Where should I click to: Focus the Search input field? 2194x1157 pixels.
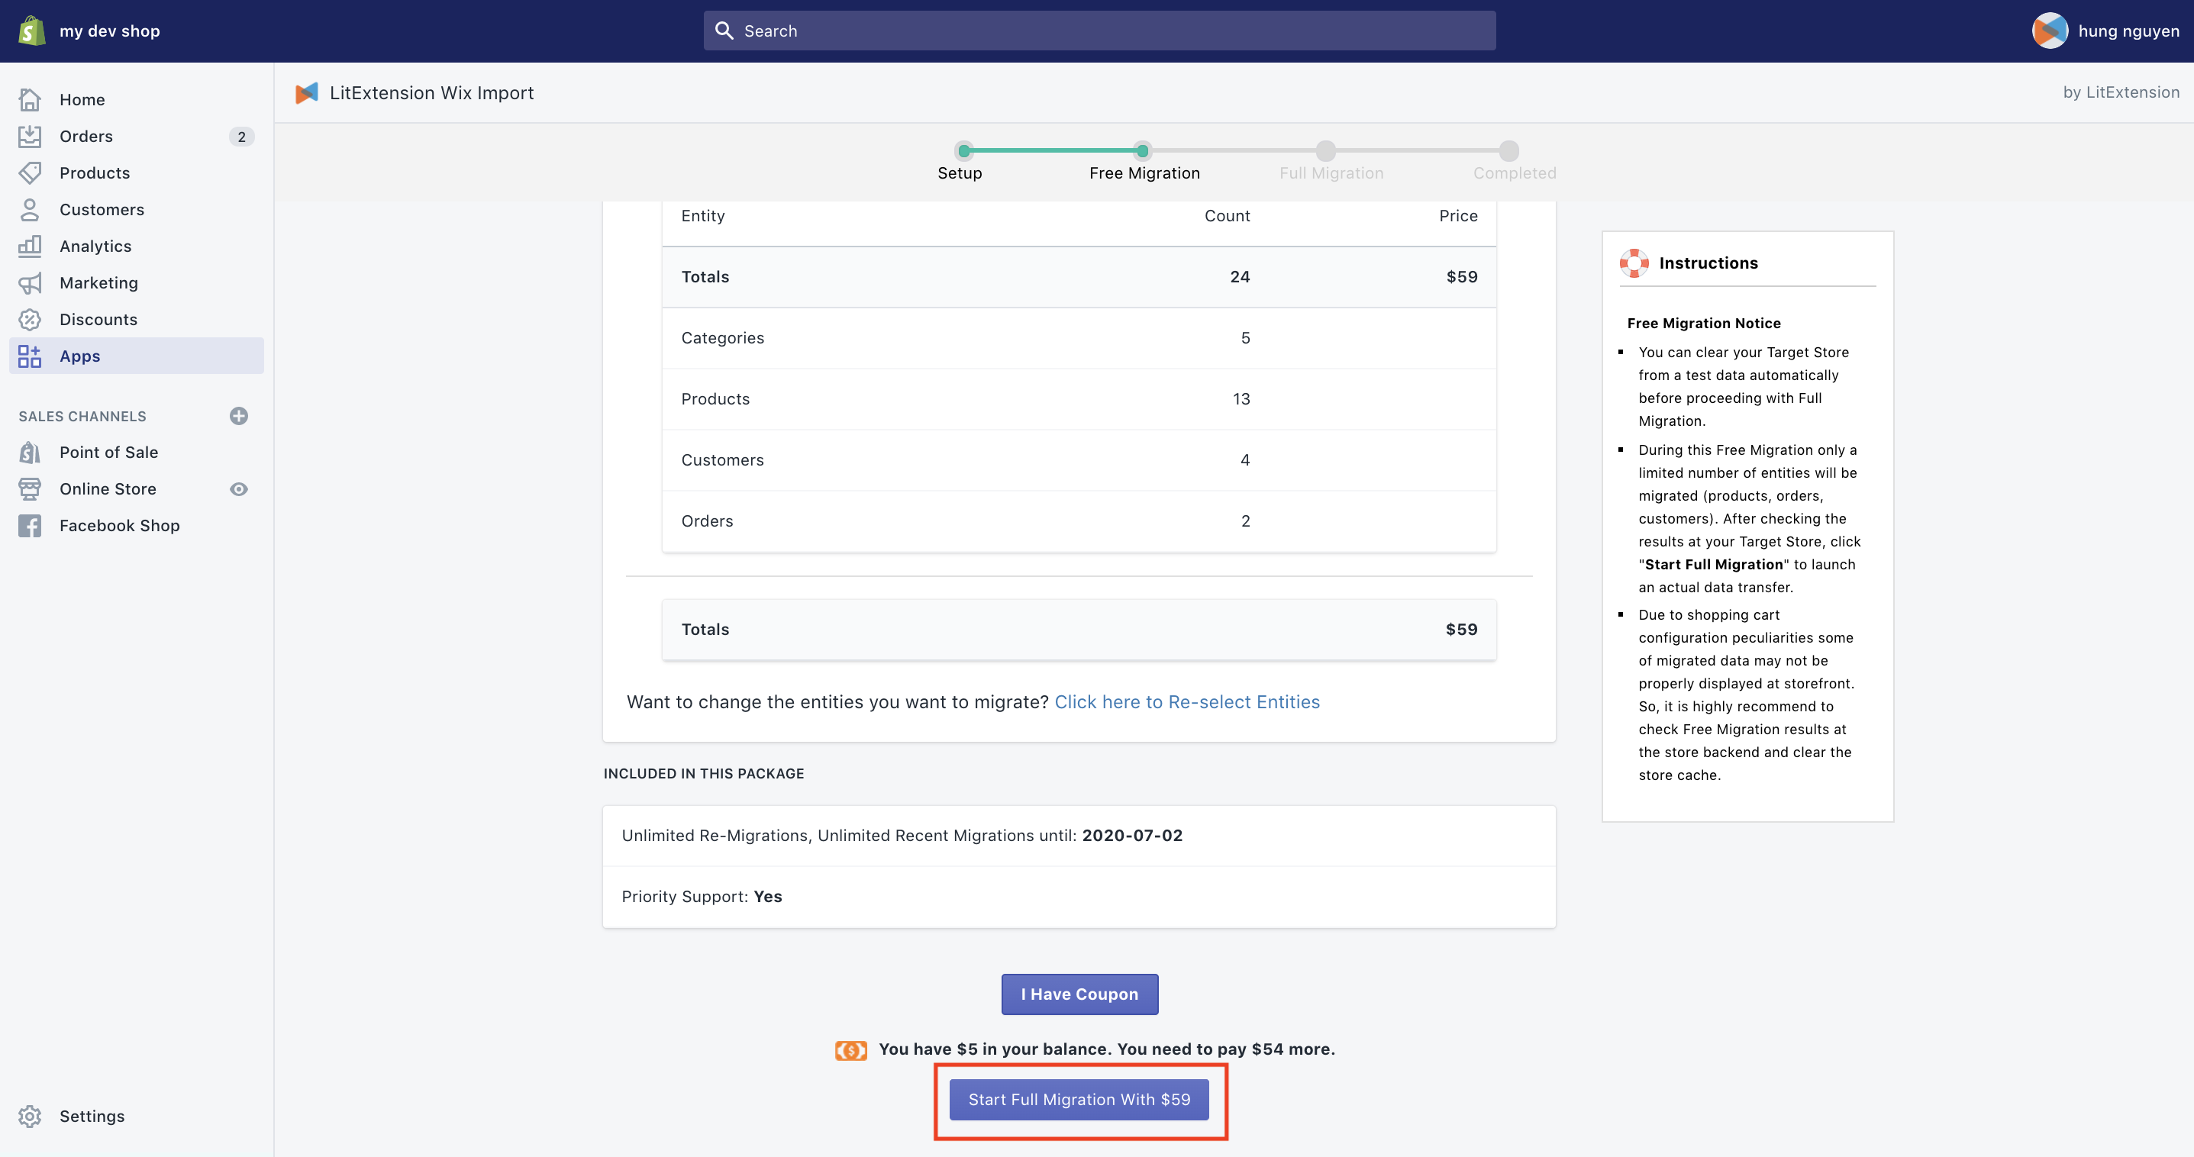(1099, 31)
